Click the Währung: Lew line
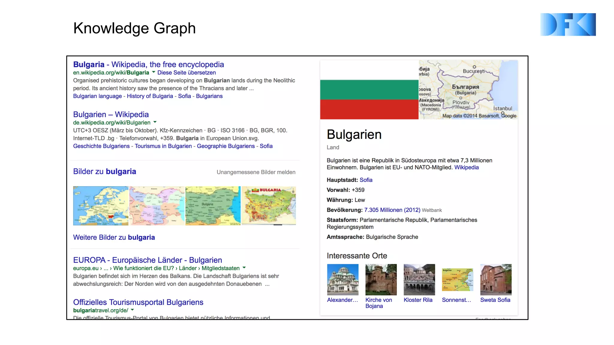 [346, 200]
